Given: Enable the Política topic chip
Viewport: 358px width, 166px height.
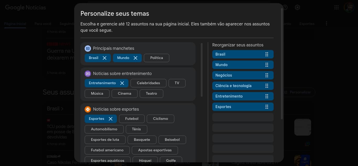Looking at the screenshot, I should click(x=156, y=58).
